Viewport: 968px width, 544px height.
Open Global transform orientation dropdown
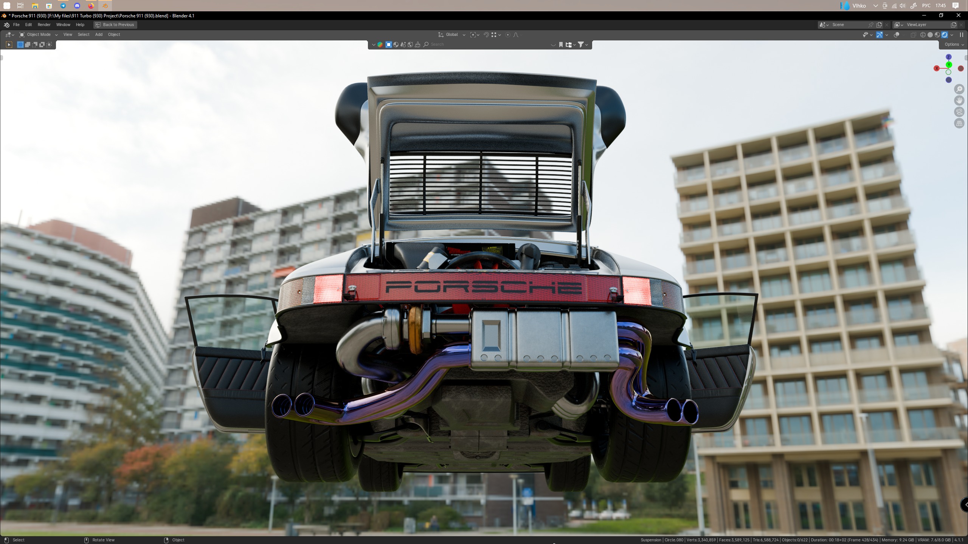point(452,35)
